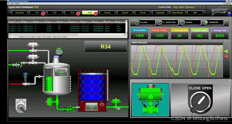The width and height of the screenshot is (232, 124).
Task: Open the Special menu
Action: 17,4
